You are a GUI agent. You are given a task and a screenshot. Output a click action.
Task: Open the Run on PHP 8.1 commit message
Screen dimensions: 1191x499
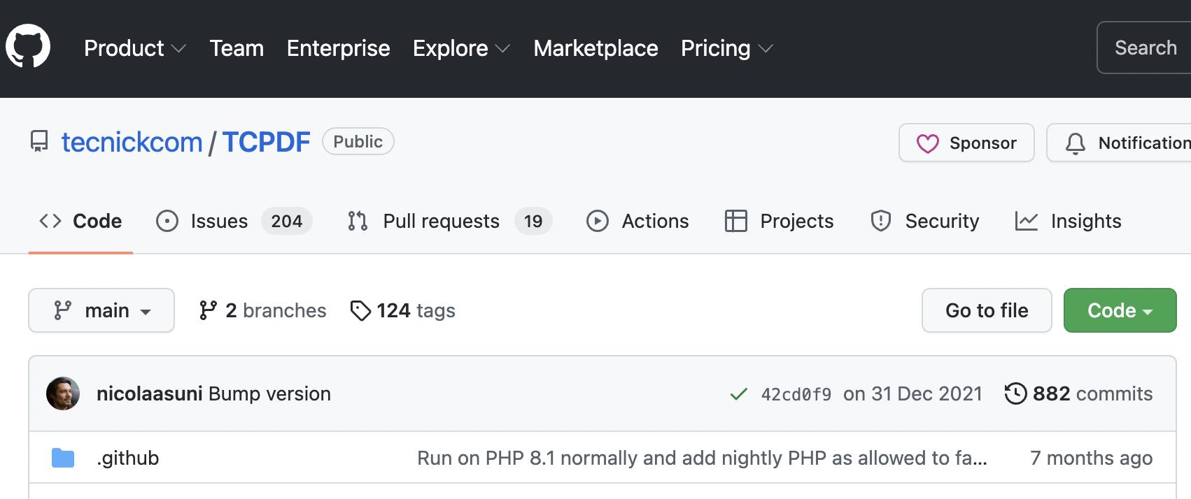pos(702,458)
